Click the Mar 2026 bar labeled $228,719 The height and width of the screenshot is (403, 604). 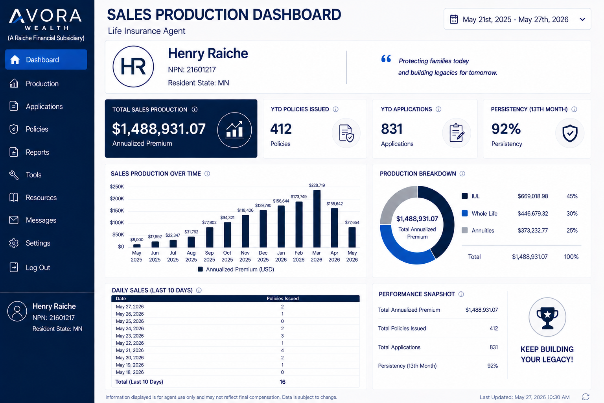[x=317, y=218]
